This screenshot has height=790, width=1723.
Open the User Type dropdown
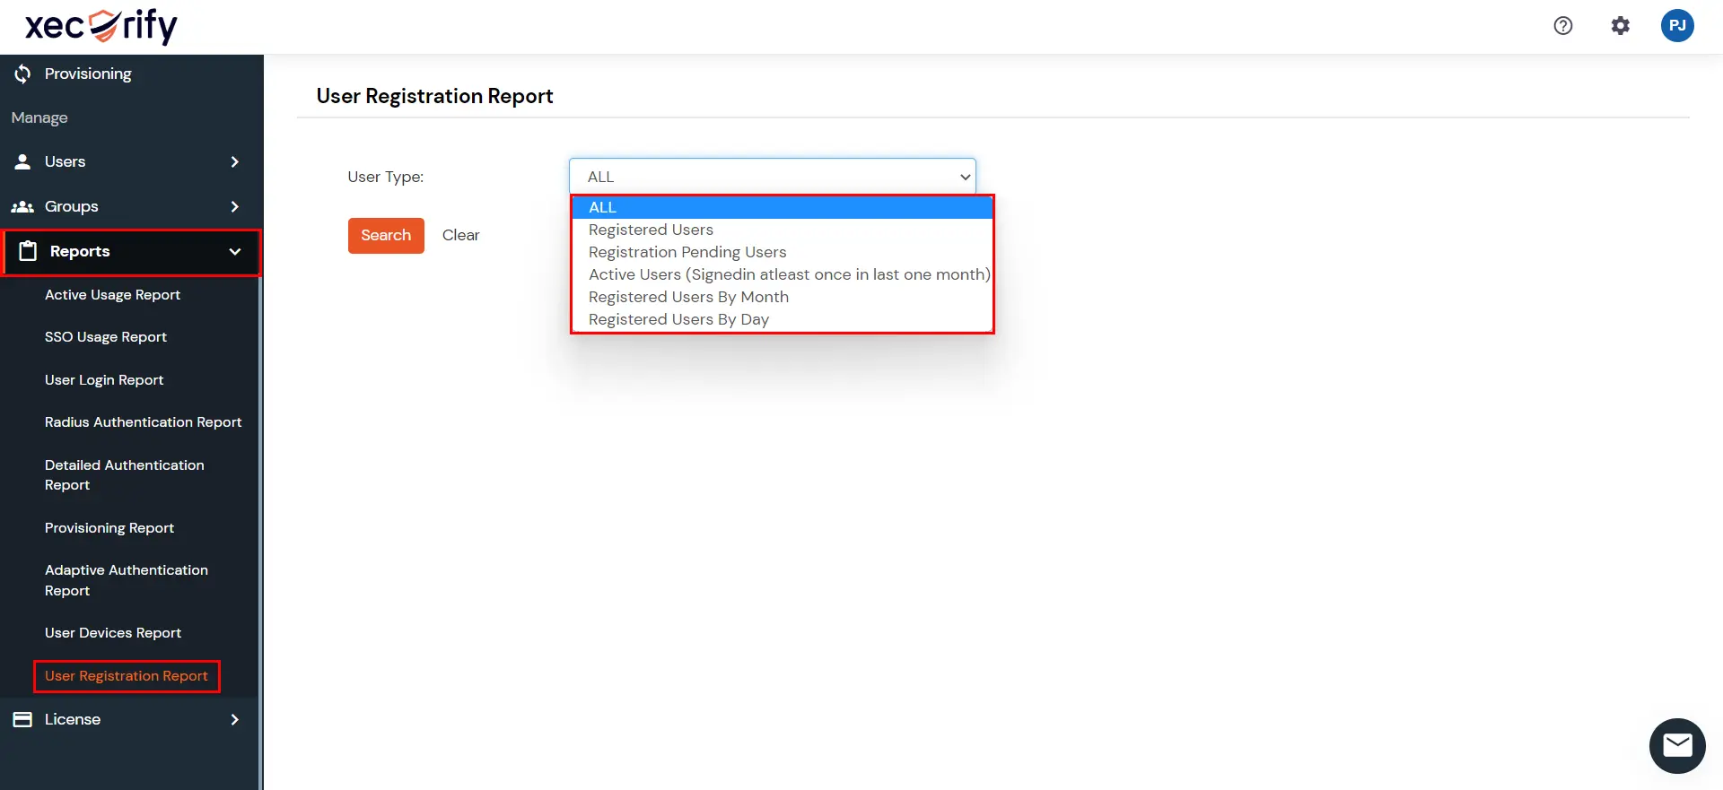[772, 177]
